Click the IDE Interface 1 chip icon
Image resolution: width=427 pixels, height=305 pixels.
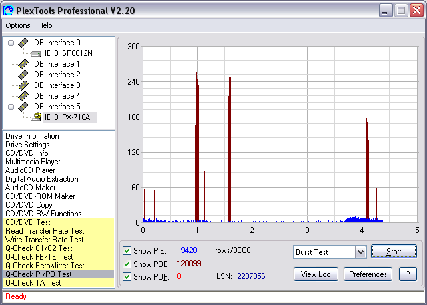[x=23, y=64]
